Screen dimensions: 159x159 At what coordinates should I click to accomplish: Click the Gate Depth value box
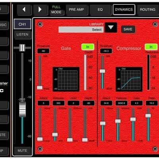[x=89, y=103]
